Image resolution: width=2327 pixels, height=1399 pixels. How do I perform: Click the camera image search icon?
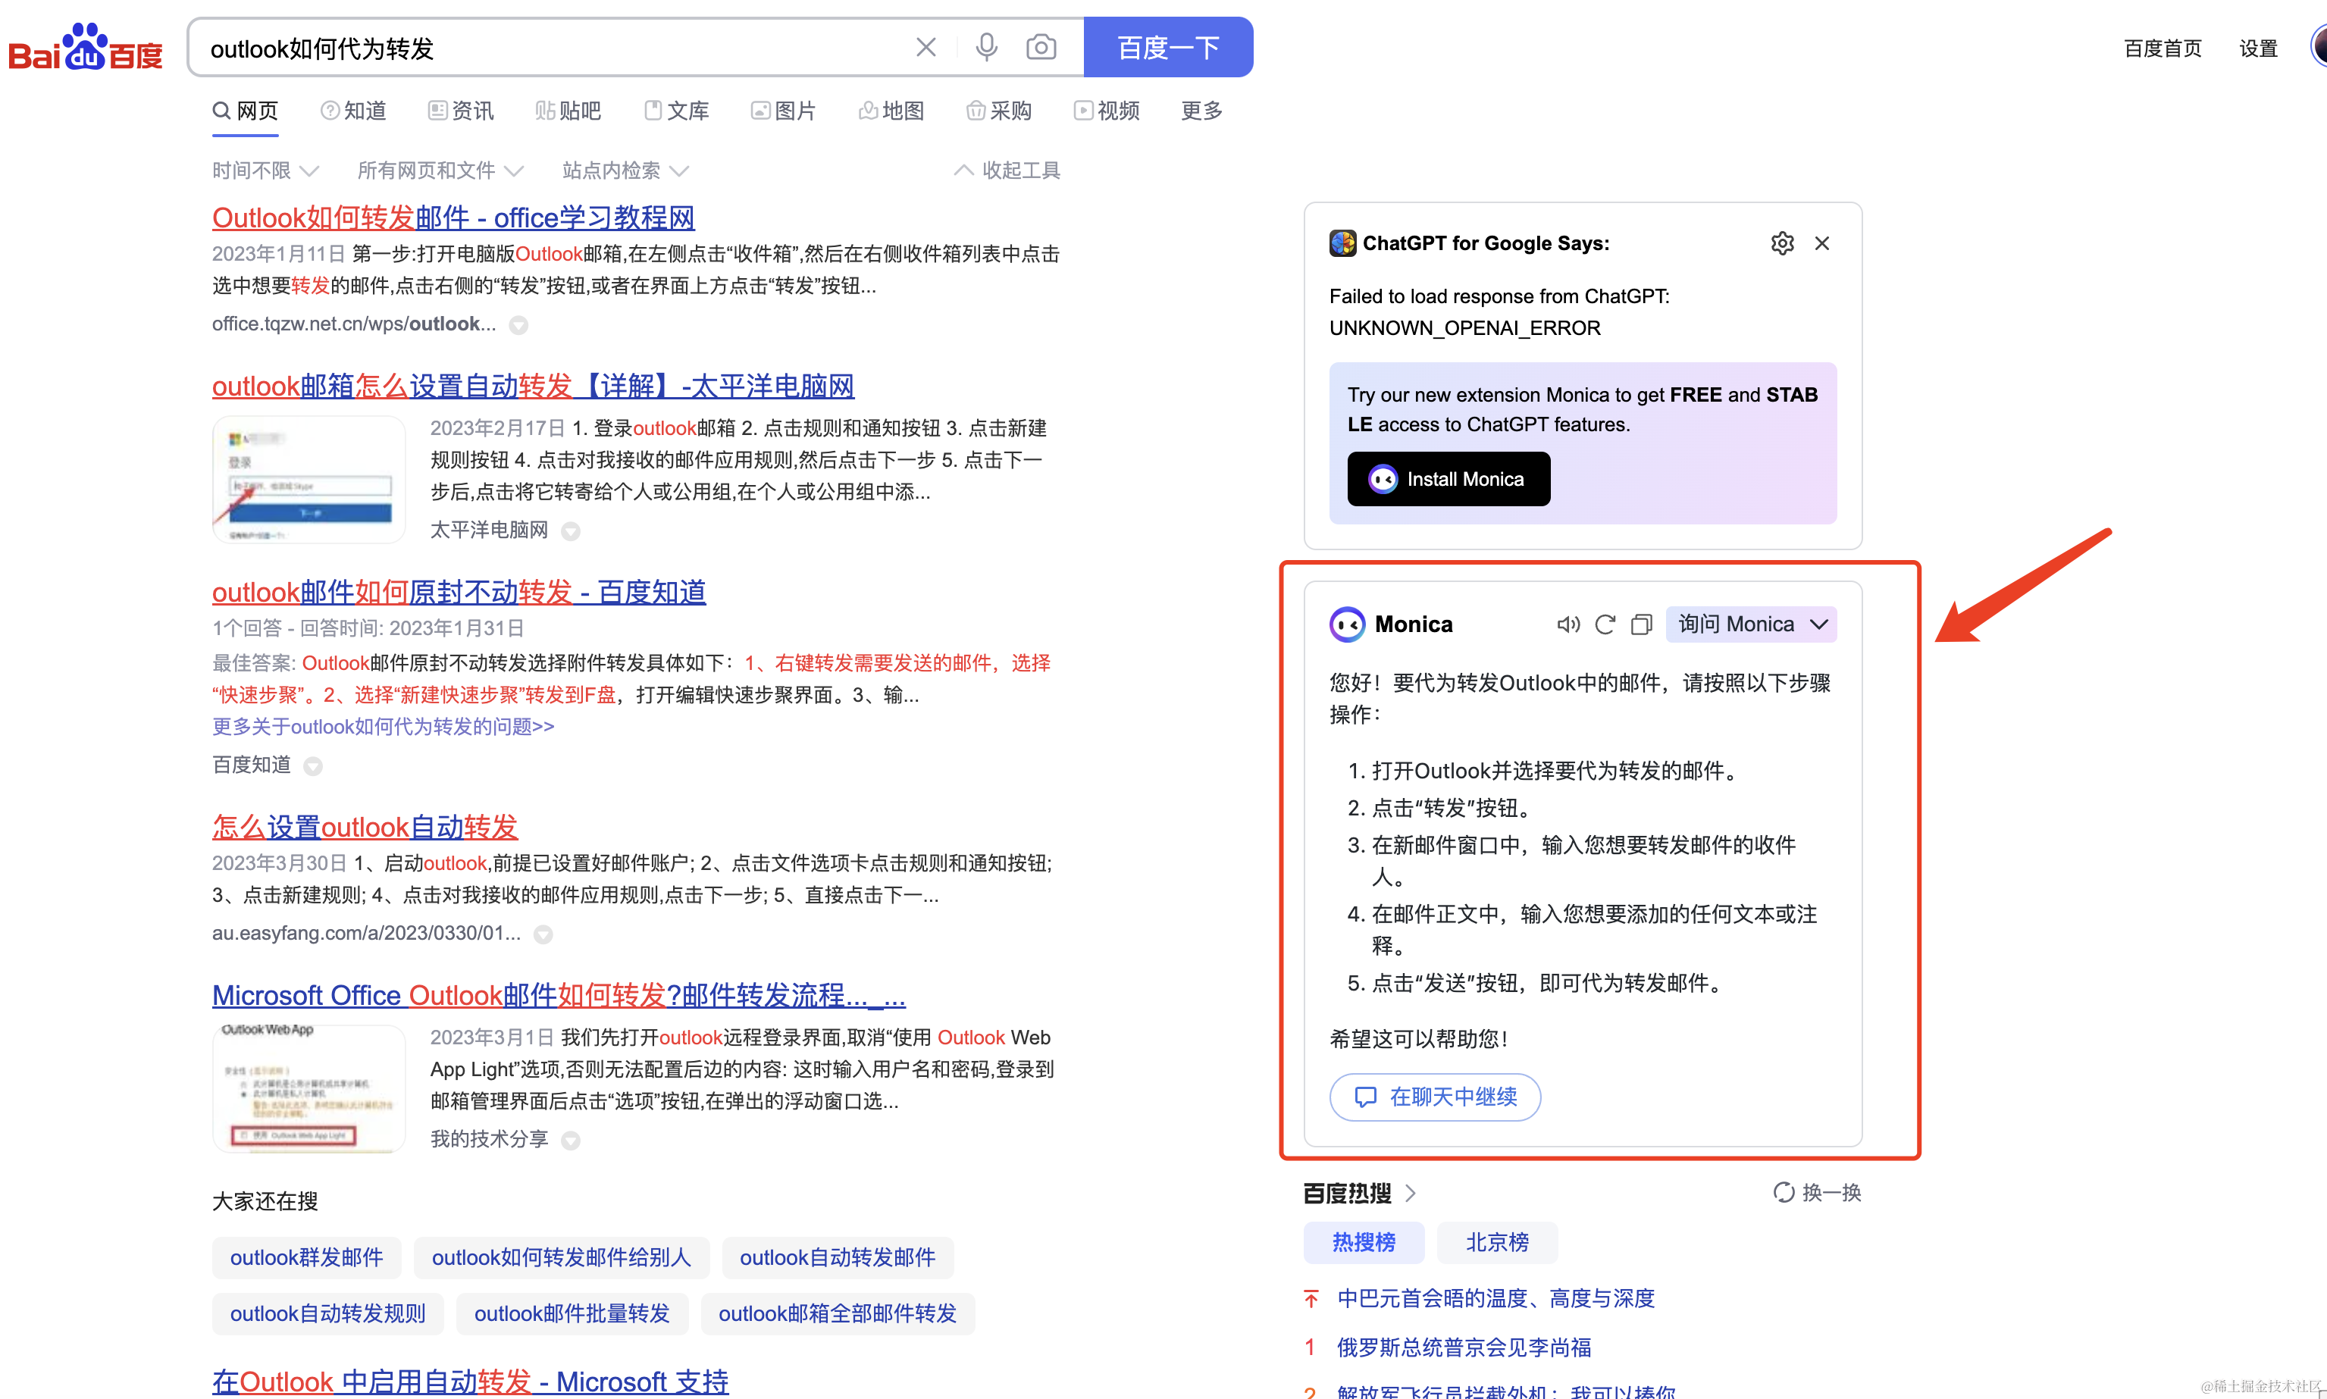coord(1040,47)
